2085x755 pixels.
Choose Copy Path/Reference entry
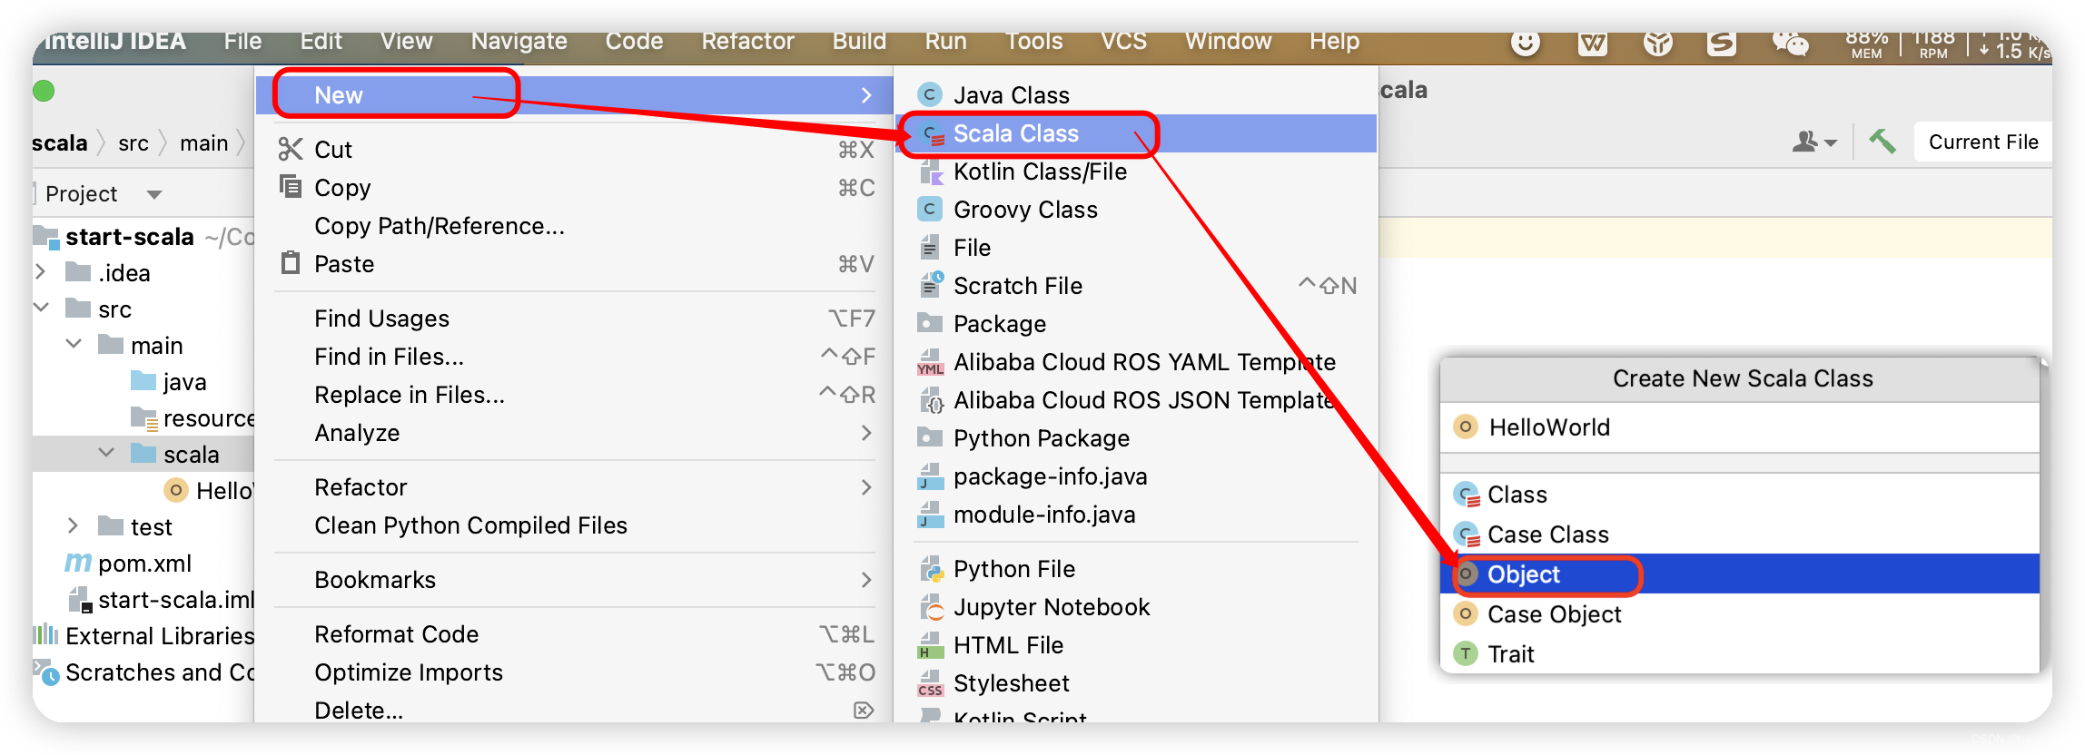[x=576, y=226]
